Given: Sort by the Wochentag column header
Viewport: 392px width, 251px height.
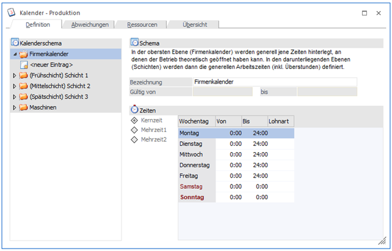Looking at the screenshot, I should [195, 122].
